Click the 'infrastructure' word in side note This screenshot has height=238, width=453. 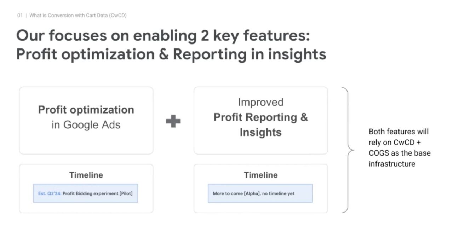(x=392, y=164)
